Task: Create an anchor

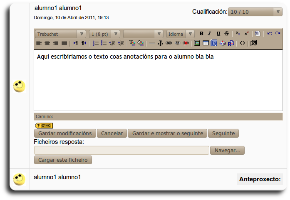Action: tap(160, 43)
